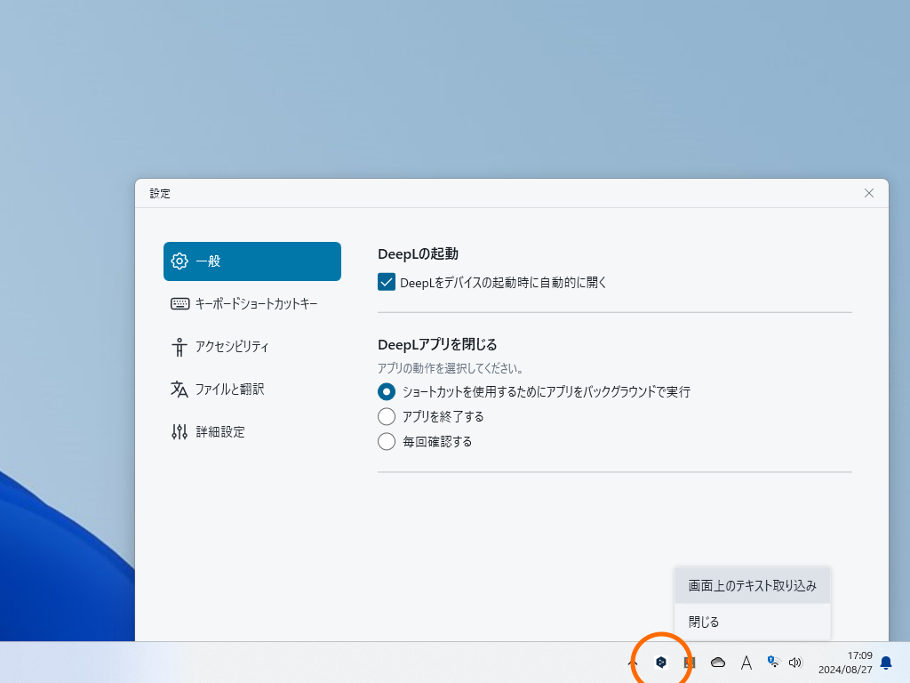Expand hidden tray icons with the chevron
This screenshot has width=910, height=683.
632,663
